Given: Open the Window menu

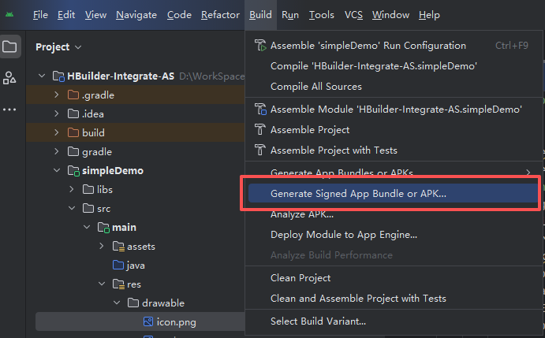Looking at the screenshot, I should 390,15.
